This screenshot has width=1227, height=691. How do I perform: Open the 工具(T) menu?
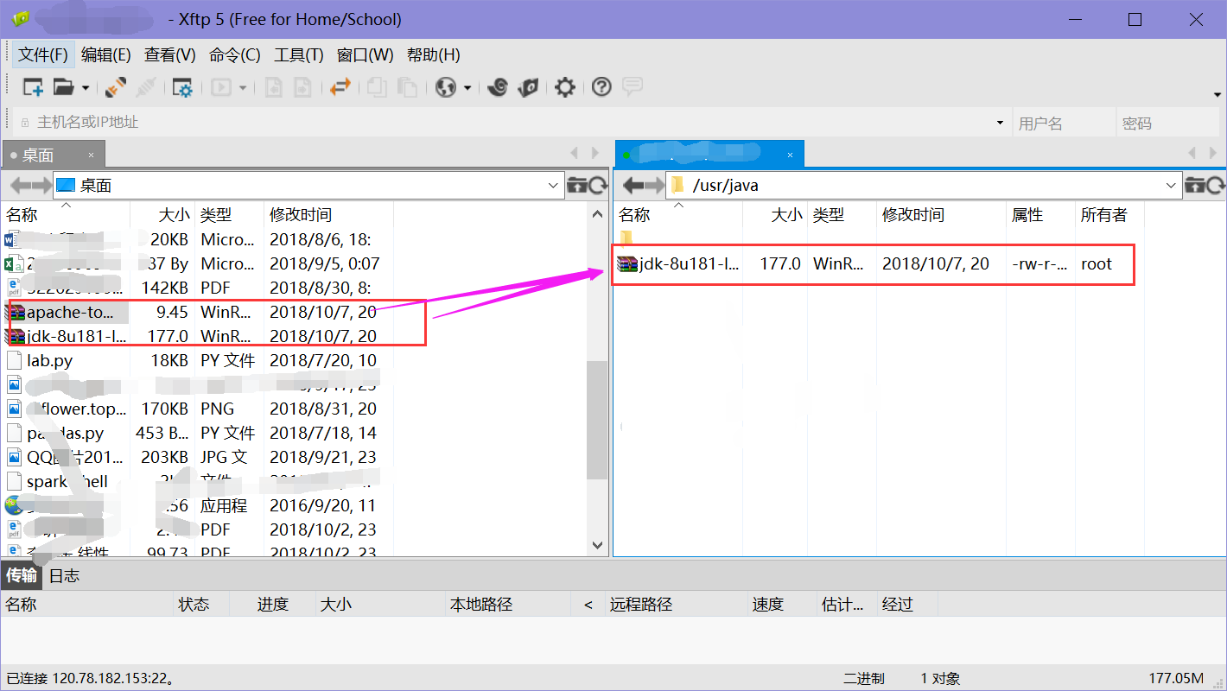(x=299, y=55)
